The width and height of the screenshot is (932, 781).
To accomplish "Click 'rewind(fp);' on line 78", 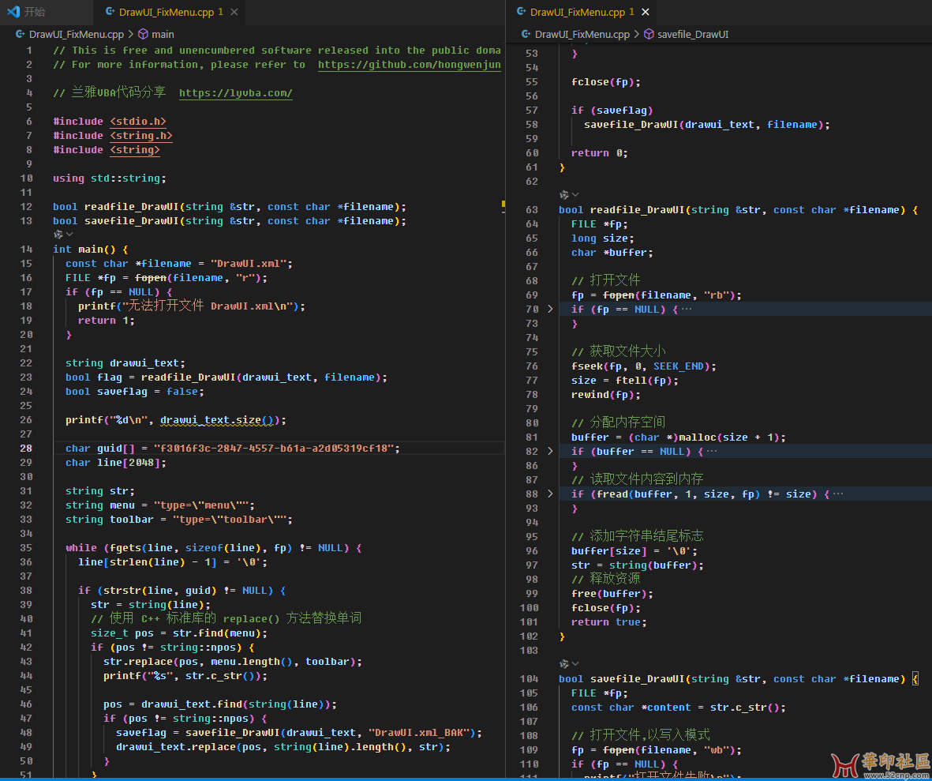I will [x=605, y=395].
